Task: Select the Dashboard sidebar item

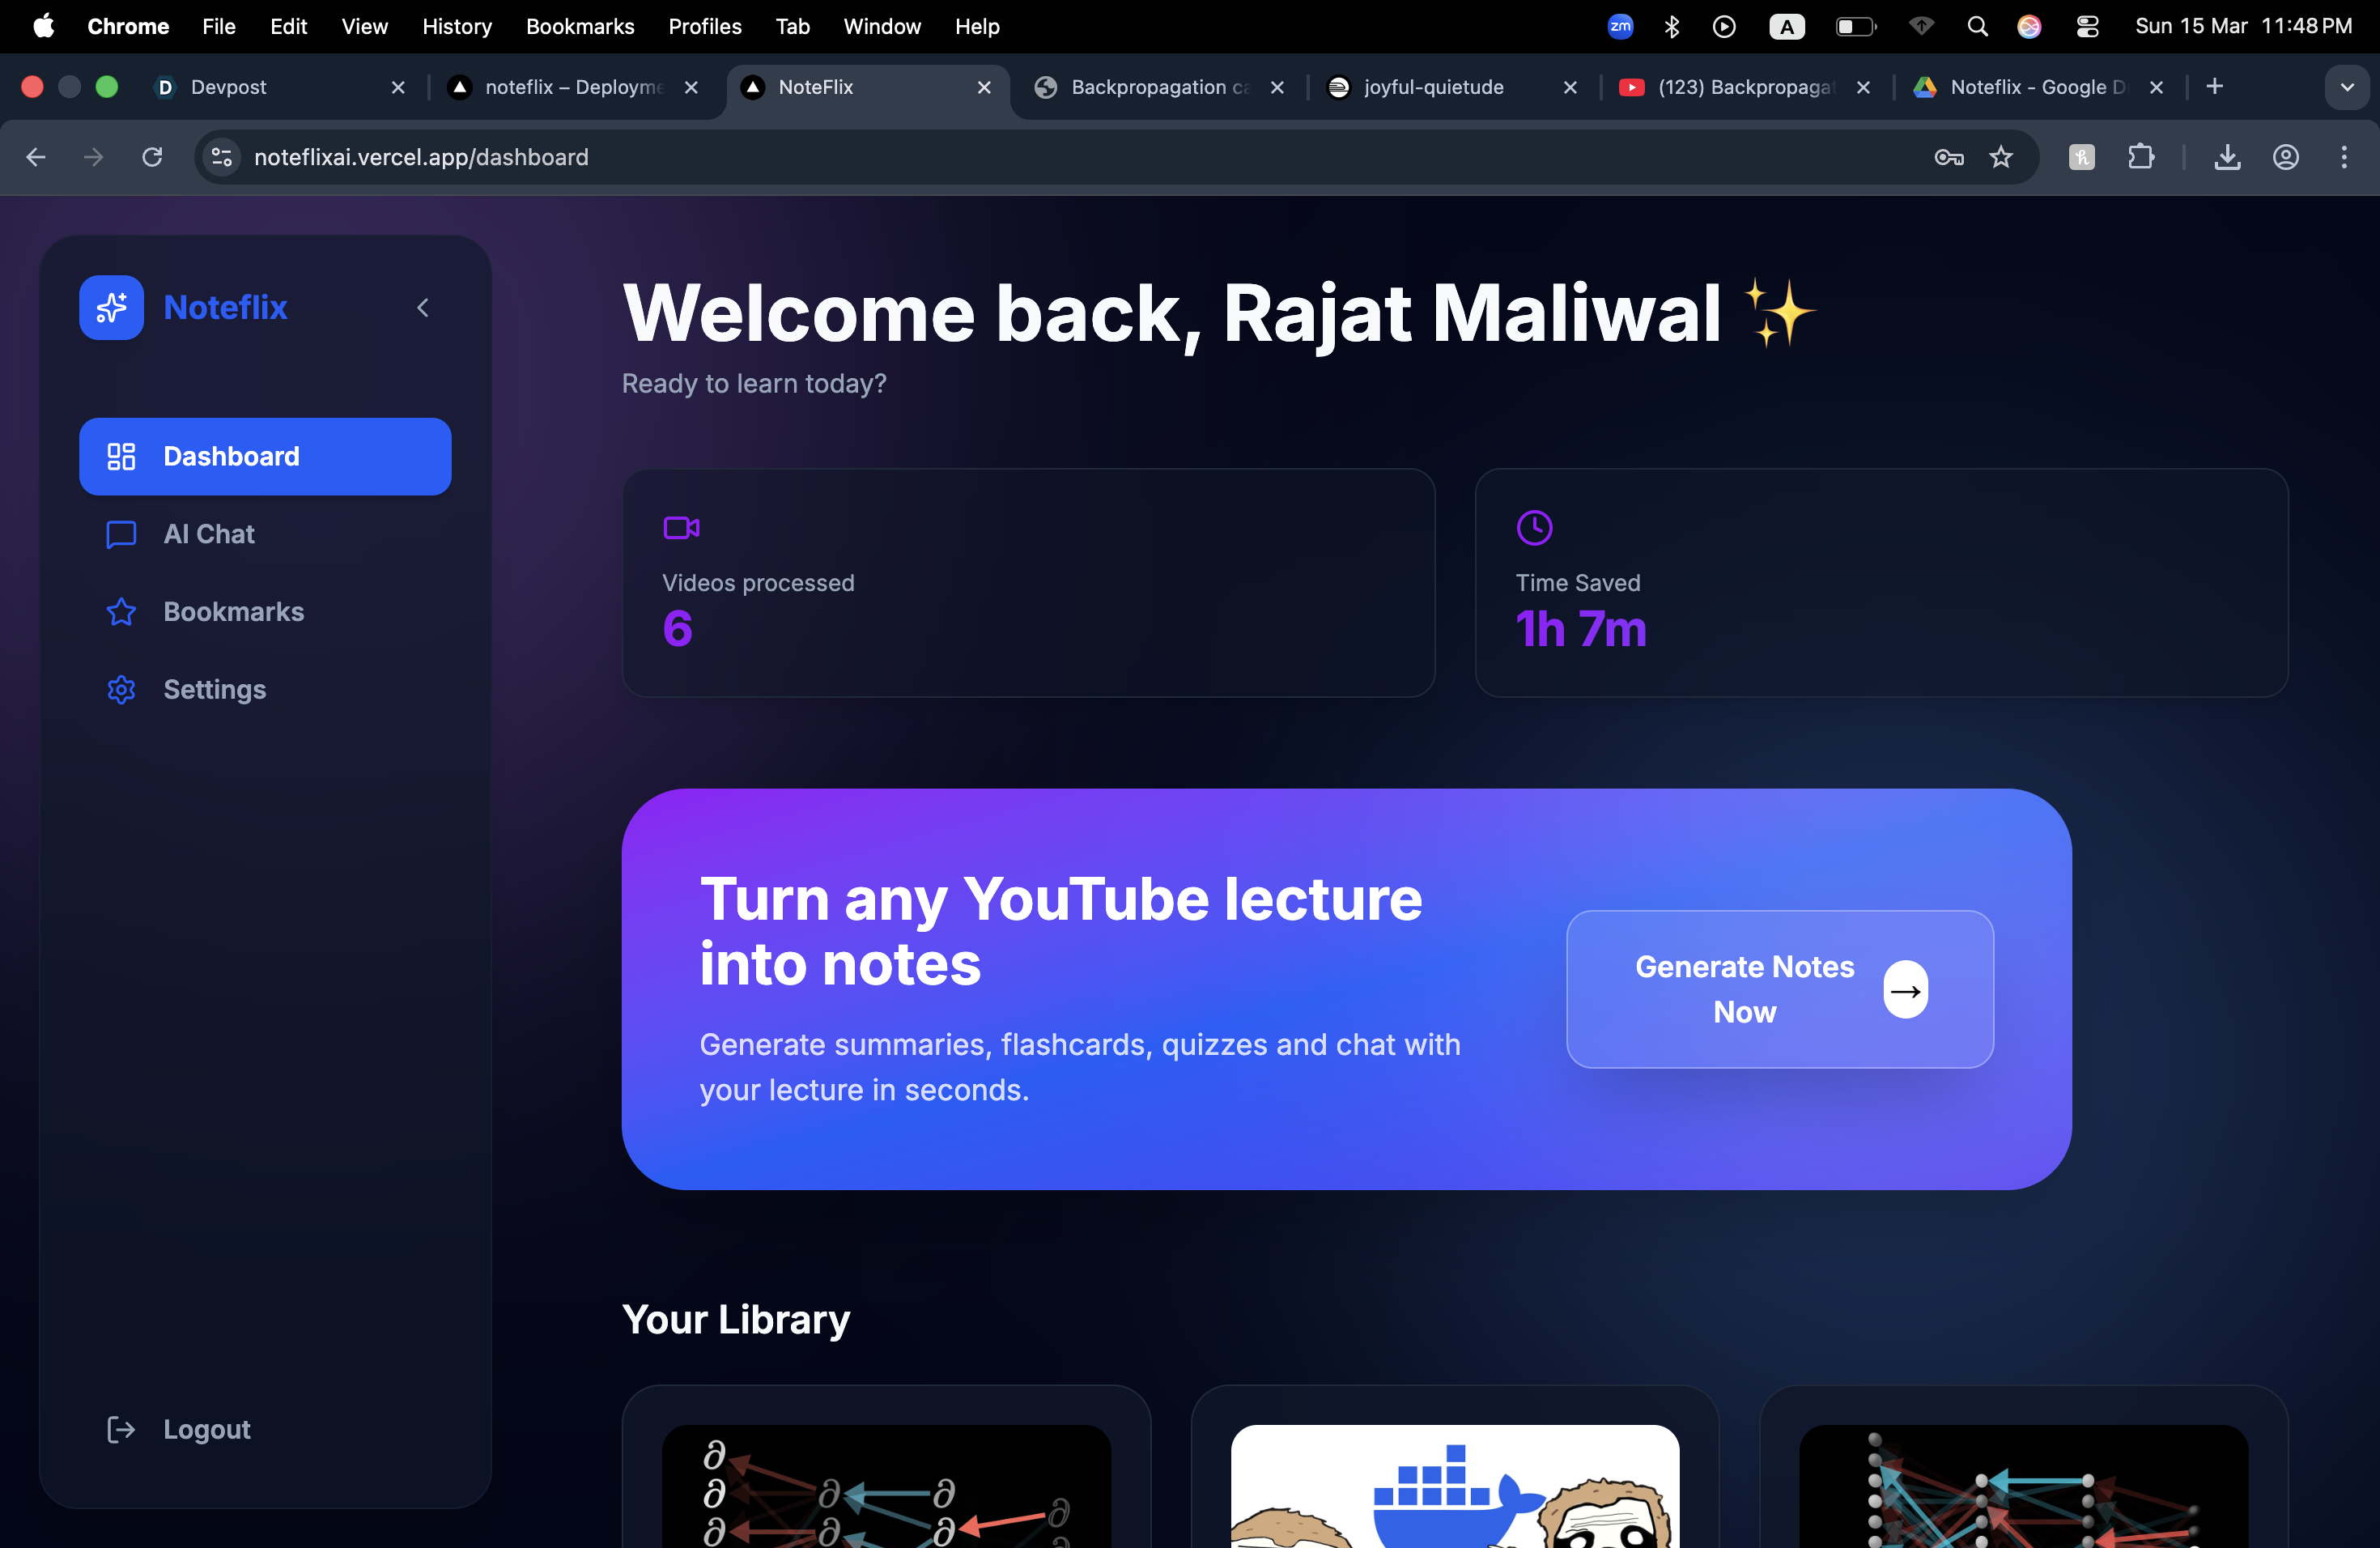Action: (265, 456)
